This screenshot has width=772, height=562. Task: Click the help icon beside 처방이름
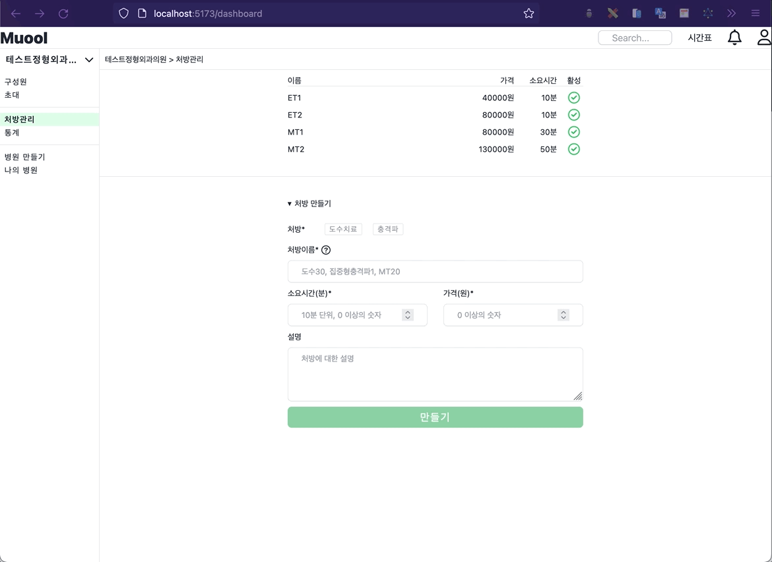326,249
